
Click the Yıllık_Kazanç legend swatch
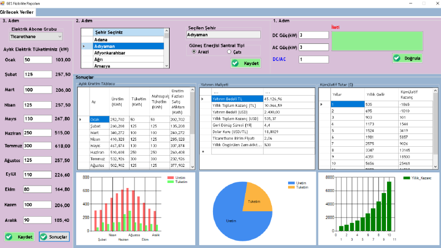coord(407,178)
